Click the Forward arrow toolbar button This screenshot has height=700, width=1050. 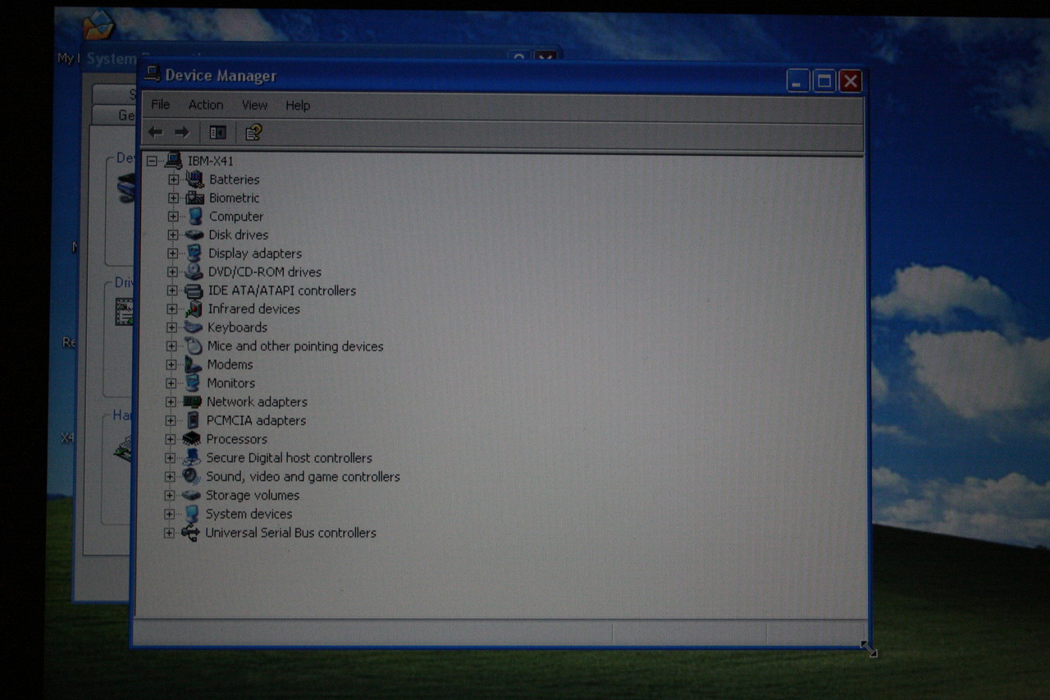[182, 132]
